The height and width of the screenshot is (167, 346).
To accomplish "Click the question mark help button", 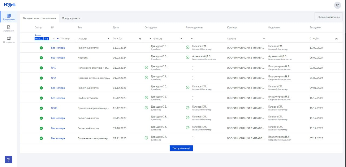I will [x=8, y=159].
